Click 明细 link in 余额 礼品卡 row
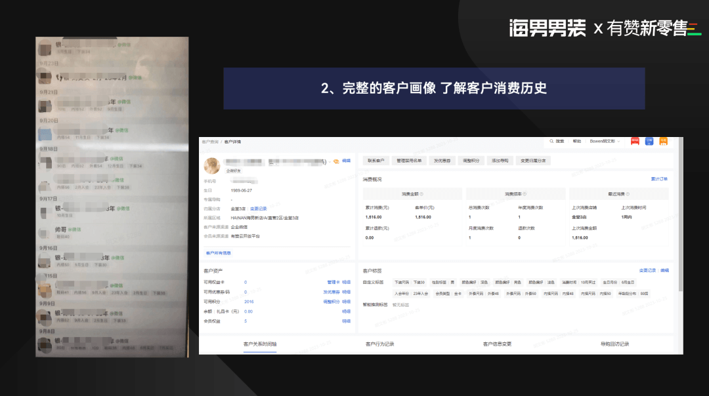The height and width of the screenshot is (396, 709). (347, 311)
